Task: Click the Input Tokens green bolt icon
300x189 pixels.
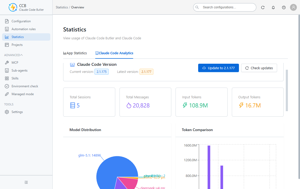Action: pyautogui.click(x=185, y=105)
